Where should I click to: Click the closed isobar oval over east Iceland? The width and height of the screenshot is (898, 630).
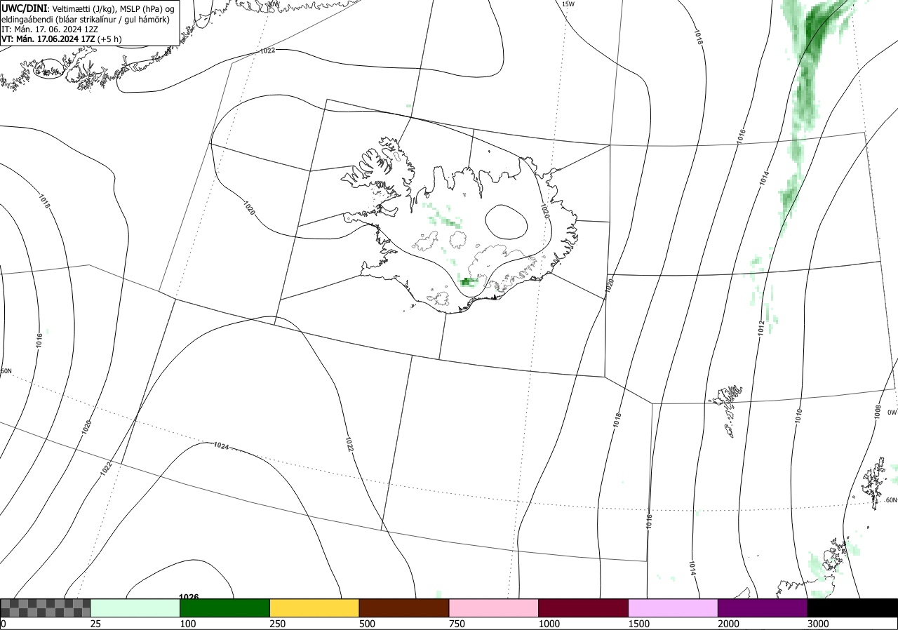click(506, 222)
